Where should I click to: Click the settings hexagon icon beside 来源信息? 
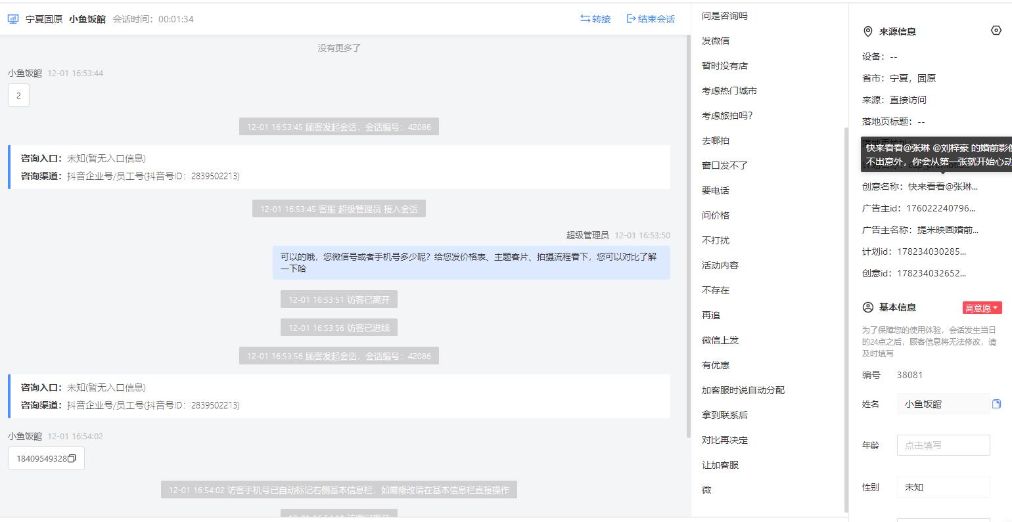996,31
